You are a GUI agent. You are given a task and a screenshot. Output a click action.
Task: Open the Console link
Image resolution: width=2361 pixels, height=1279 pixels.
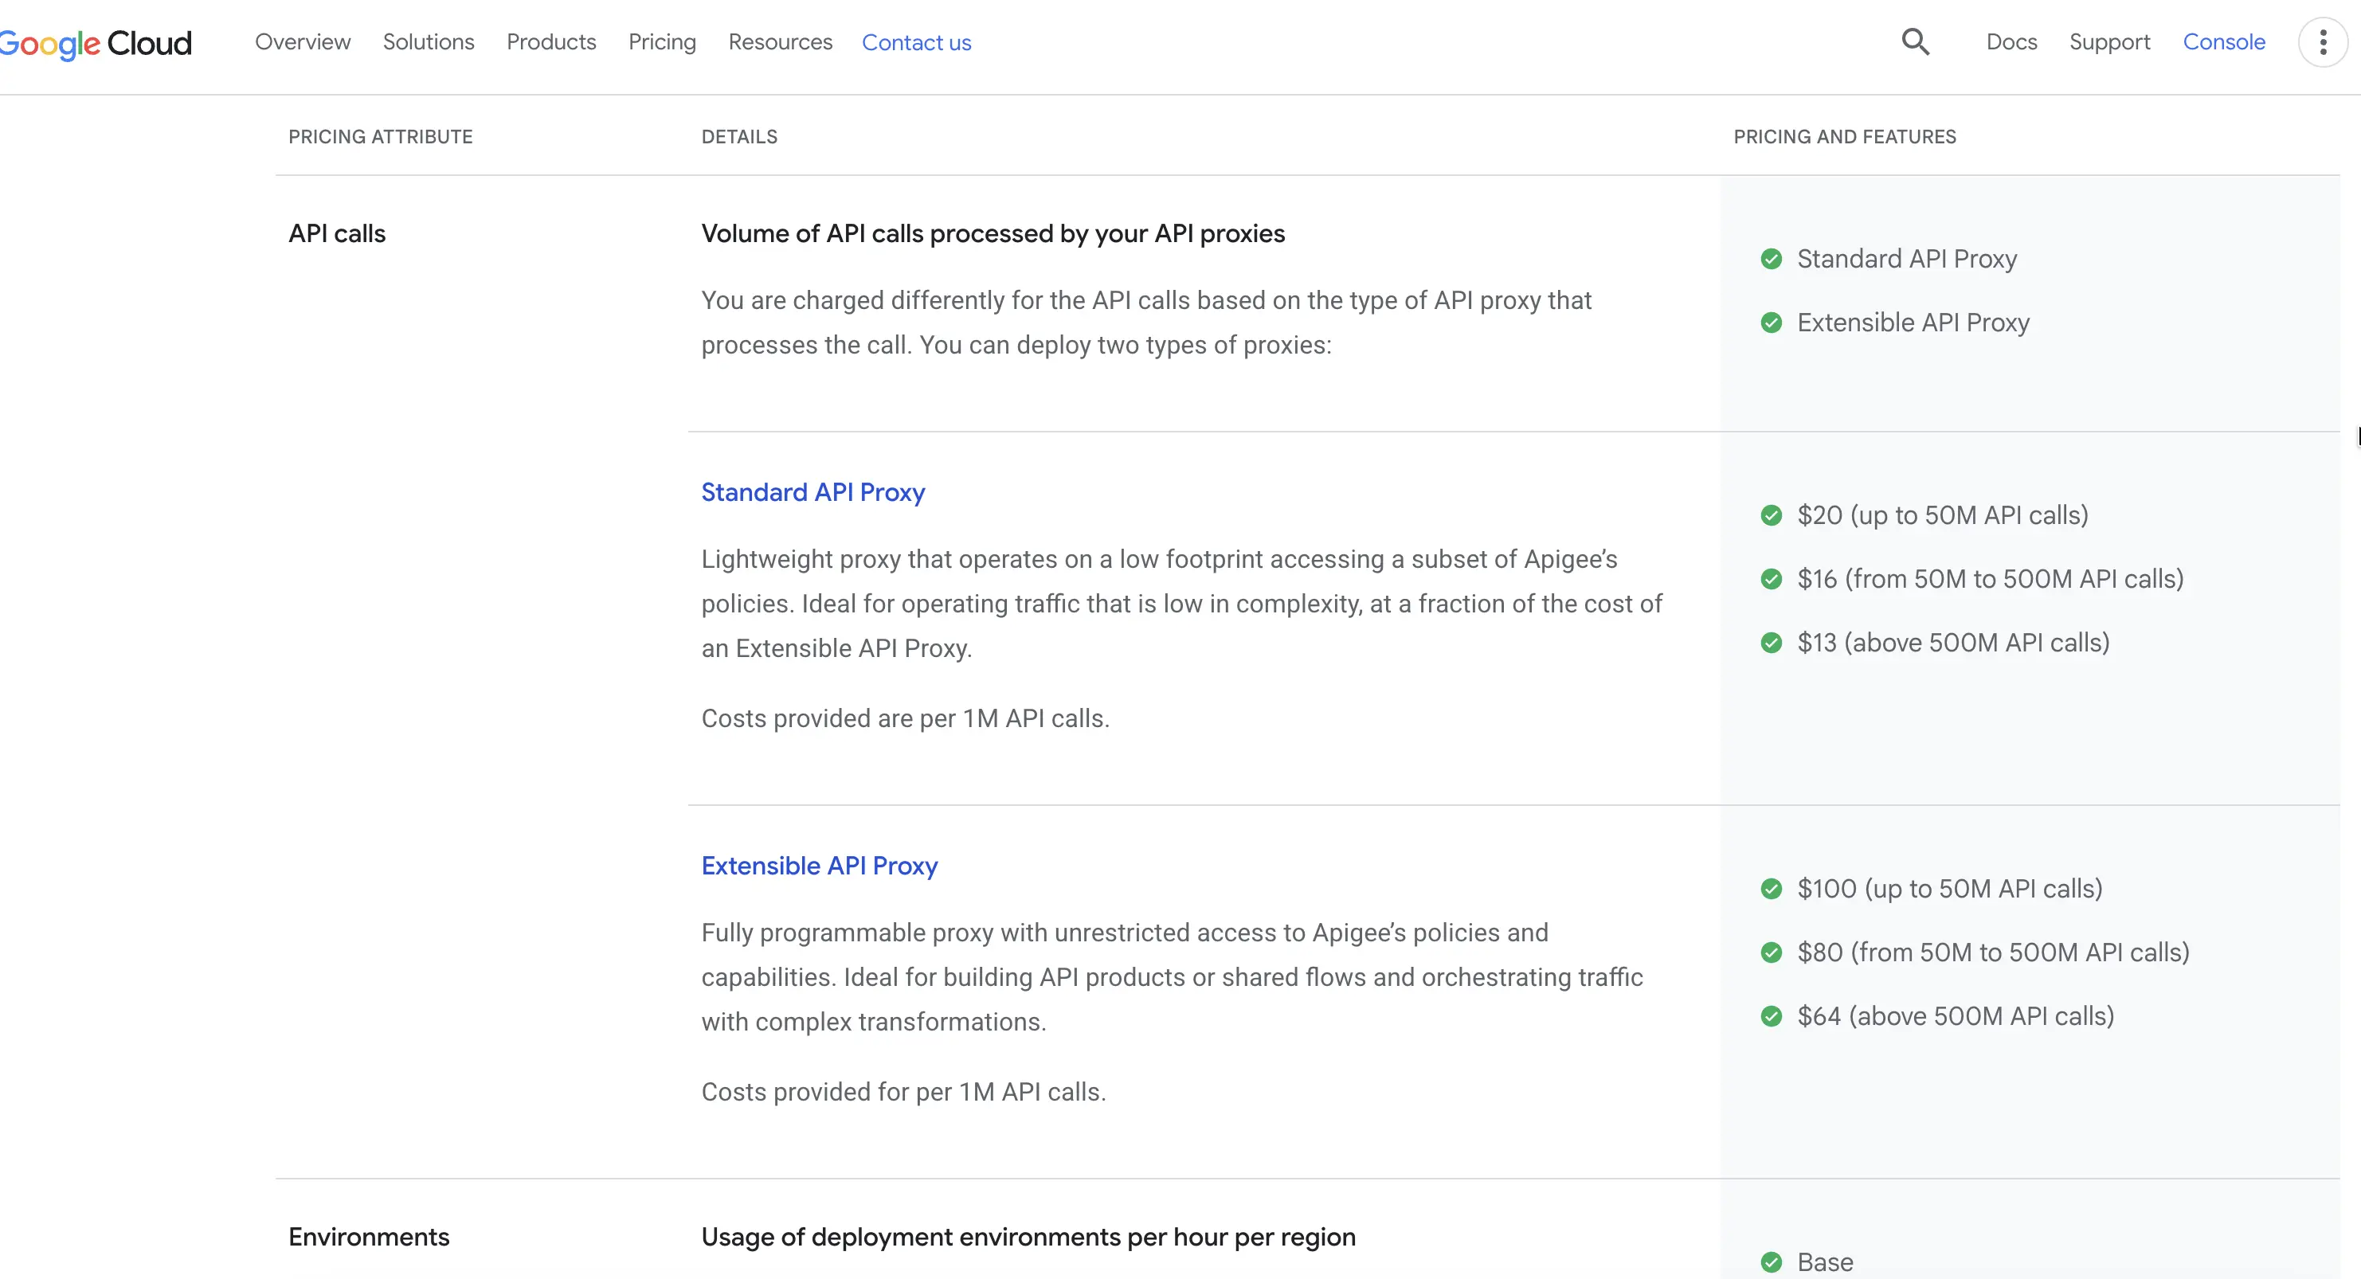(x=2223, y=42)
